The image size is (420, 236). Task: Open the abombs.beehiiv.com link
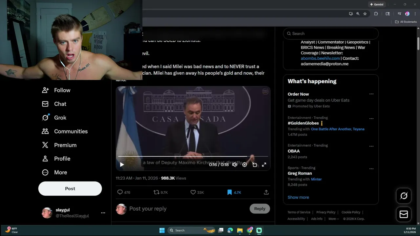[320, 58]
